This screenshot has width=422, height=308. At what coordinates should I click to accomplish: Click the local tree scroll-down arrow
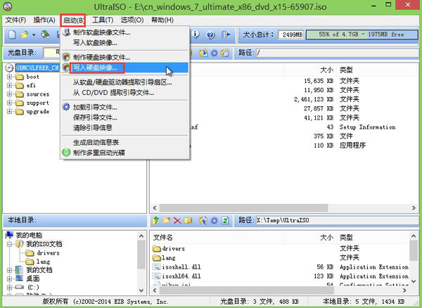pyautogui.click(x=141, y=290)
